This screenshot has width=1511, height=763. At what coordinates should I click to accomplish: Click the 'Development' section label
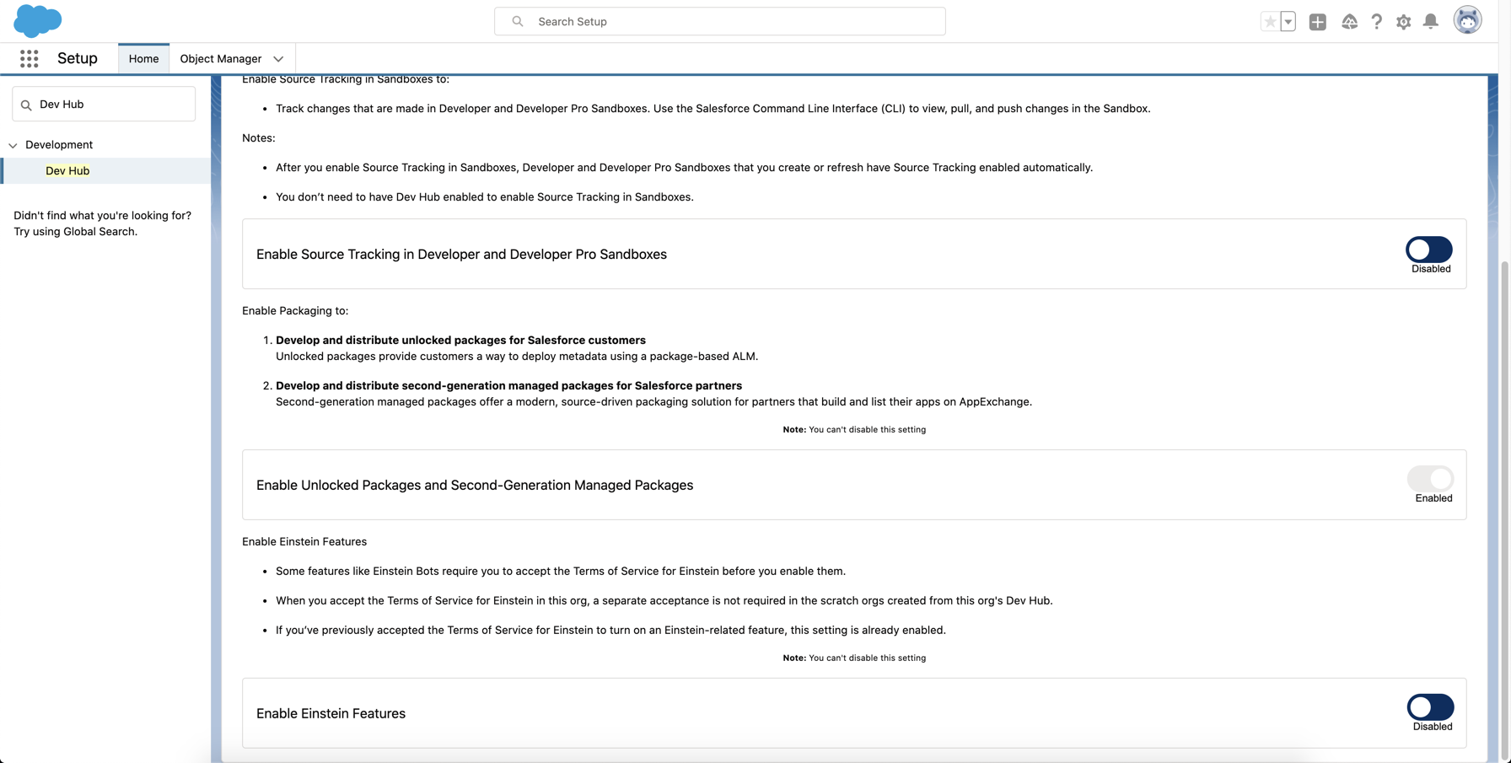tap(59, 145)
